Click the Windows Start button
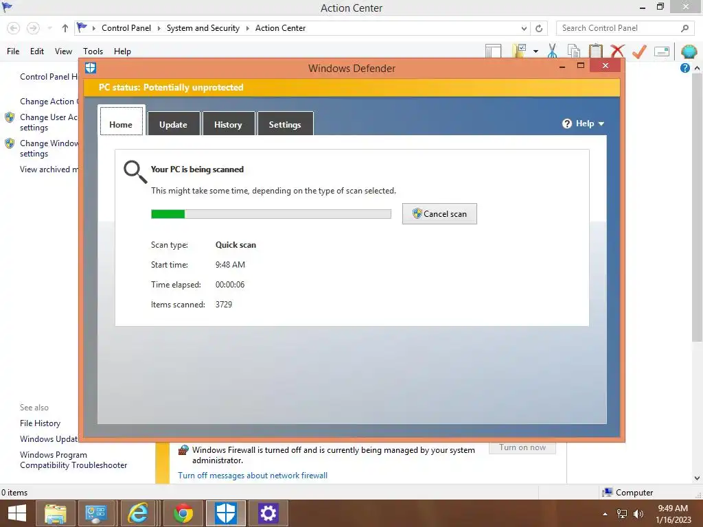This screenshot has width=703, height=527. point(17,513)
